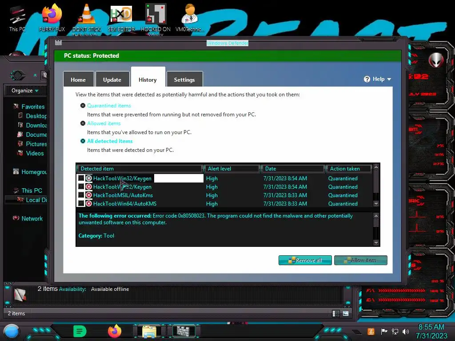Sort by the Alert level column header

pos(232,169)
